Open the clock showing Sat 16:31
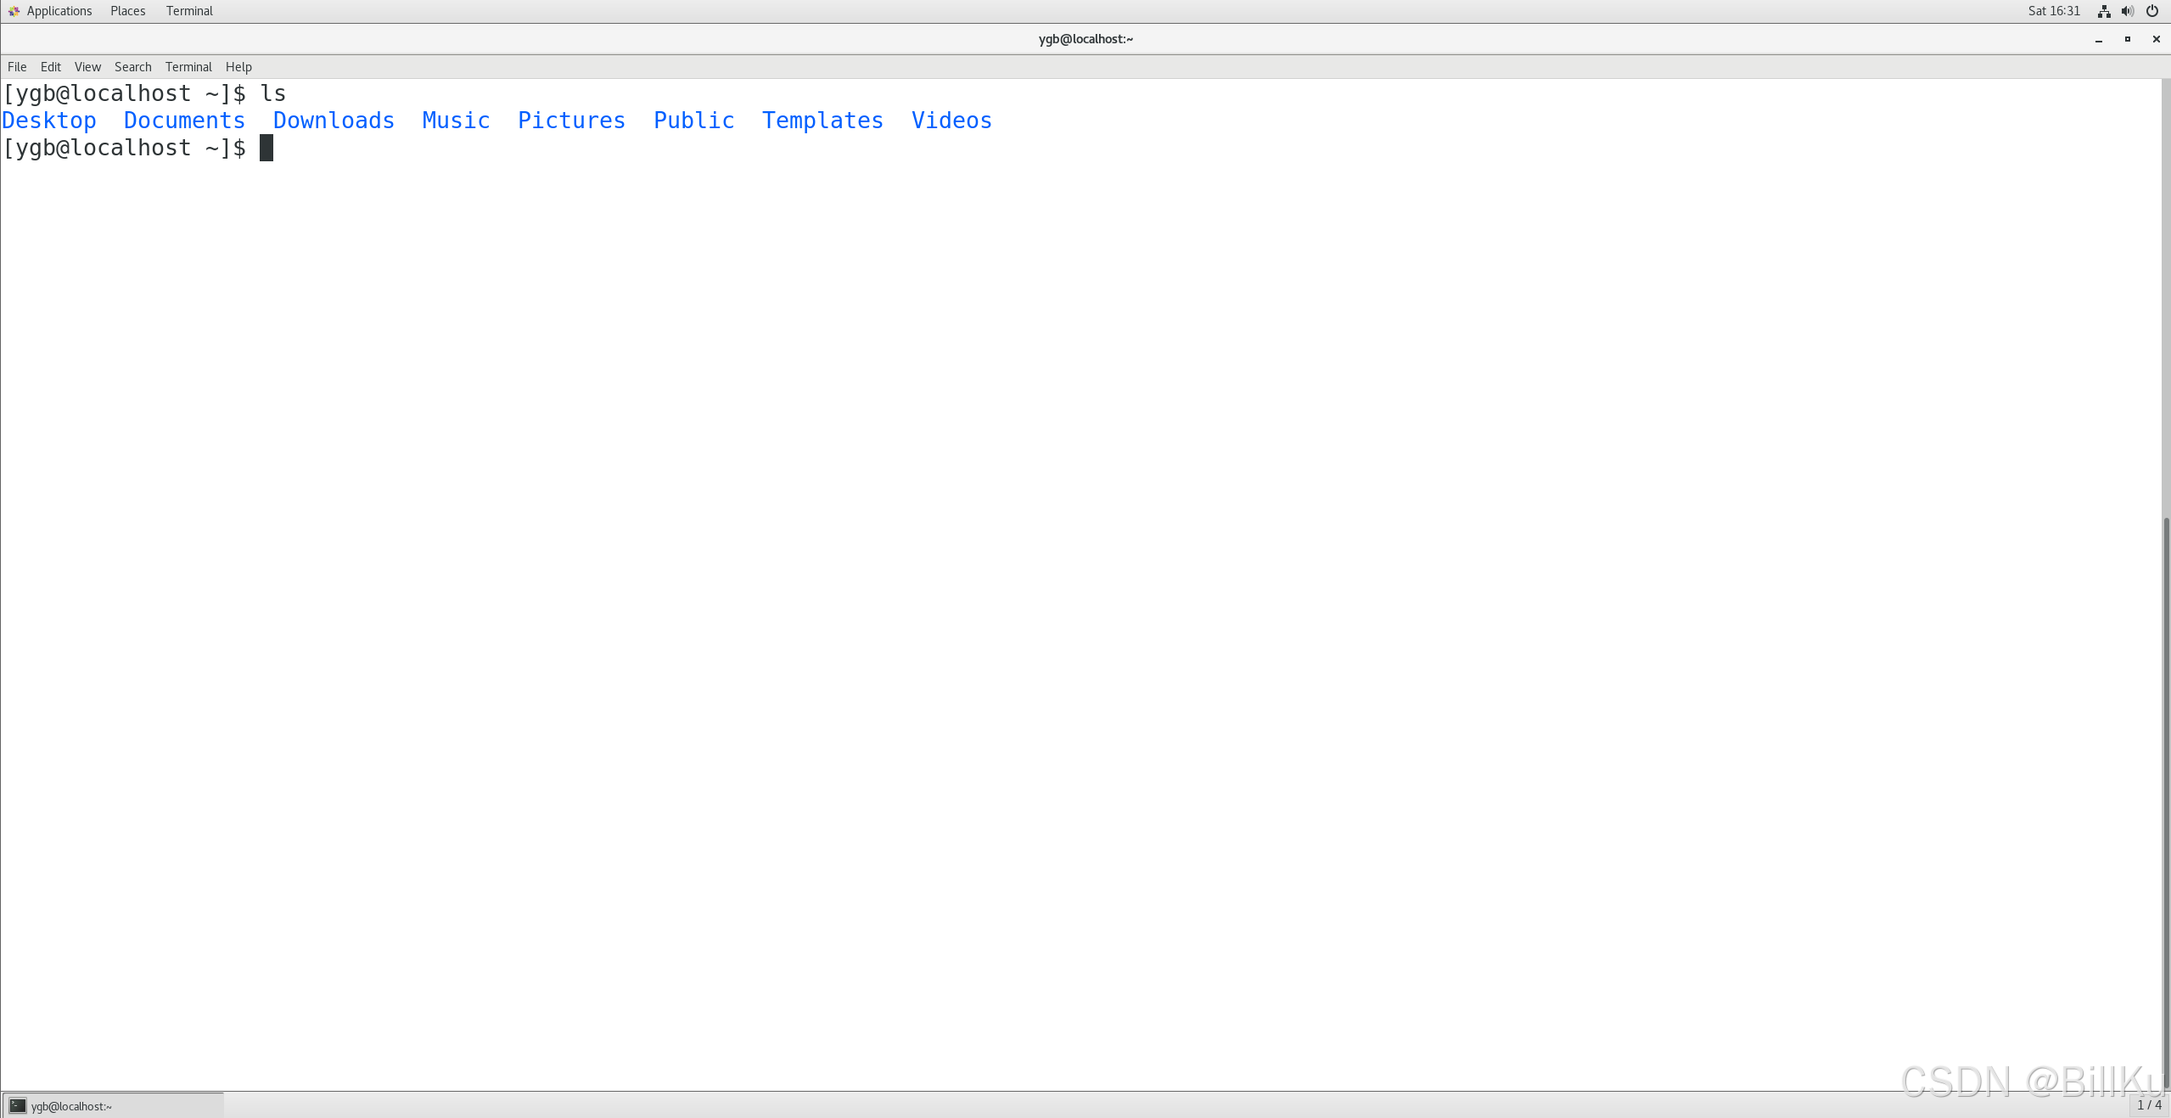This screenshot has height=1118, width=2171. (2053, 11)
